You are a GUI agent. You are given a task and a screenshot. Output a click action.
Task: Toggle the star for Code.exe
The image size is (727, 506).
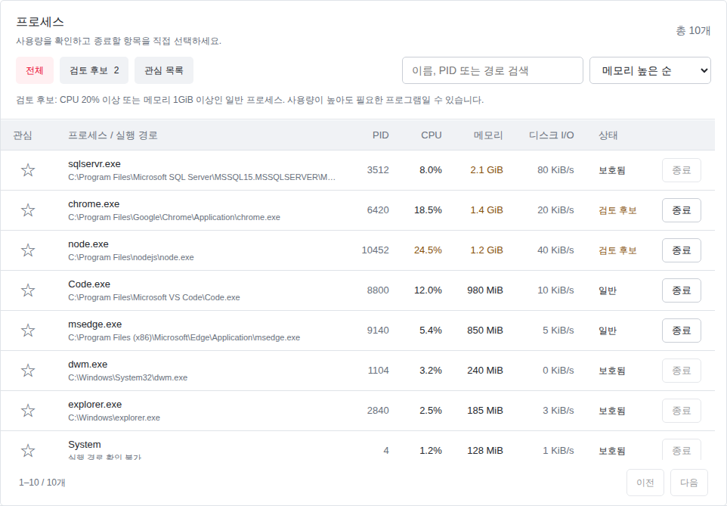coord(28,290)
